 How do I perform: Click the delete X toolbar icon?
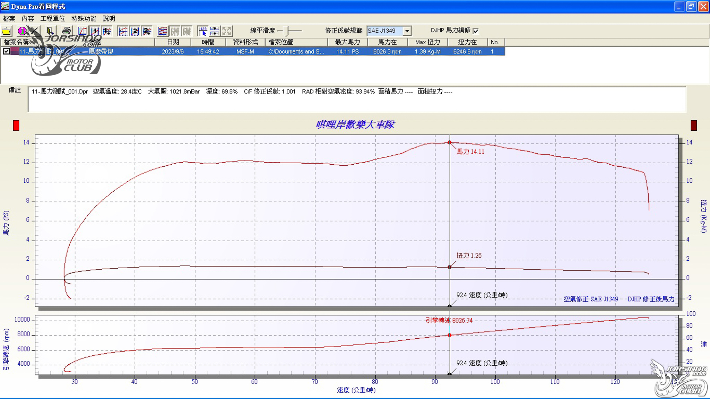coord(34,31)
